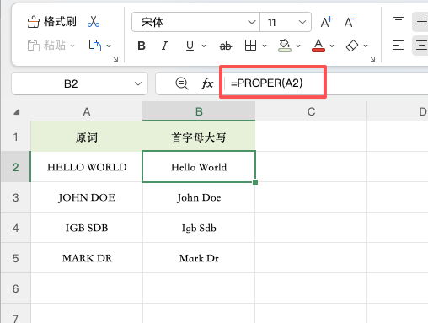Screen dimensions: 428x323
Task: Select column C header
Action: pos(311,112)
